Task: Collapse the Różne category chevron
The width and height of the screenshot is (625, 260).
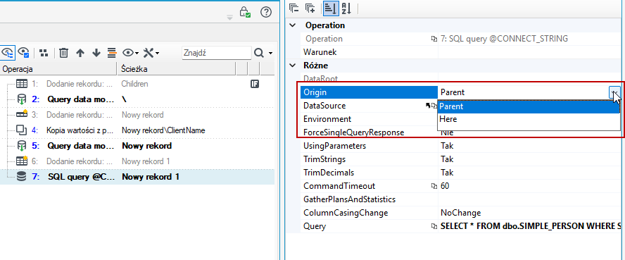Action: (x=293, y=66)
